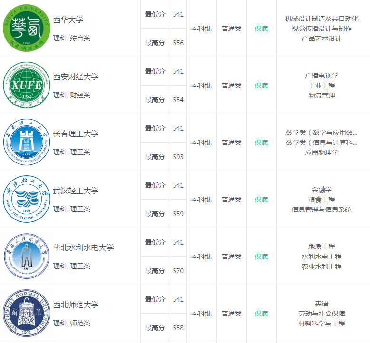370x343 pixels.
Task: Click the 华北水利水电大学 name
Action: (83, 248)
